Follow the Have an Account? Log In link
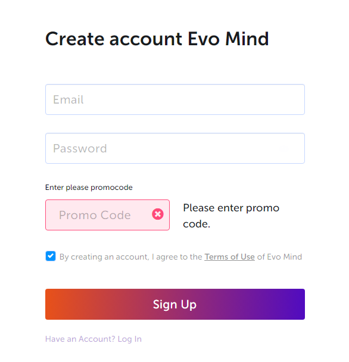Screen dimensions: 349x362 tap(94, 339)
